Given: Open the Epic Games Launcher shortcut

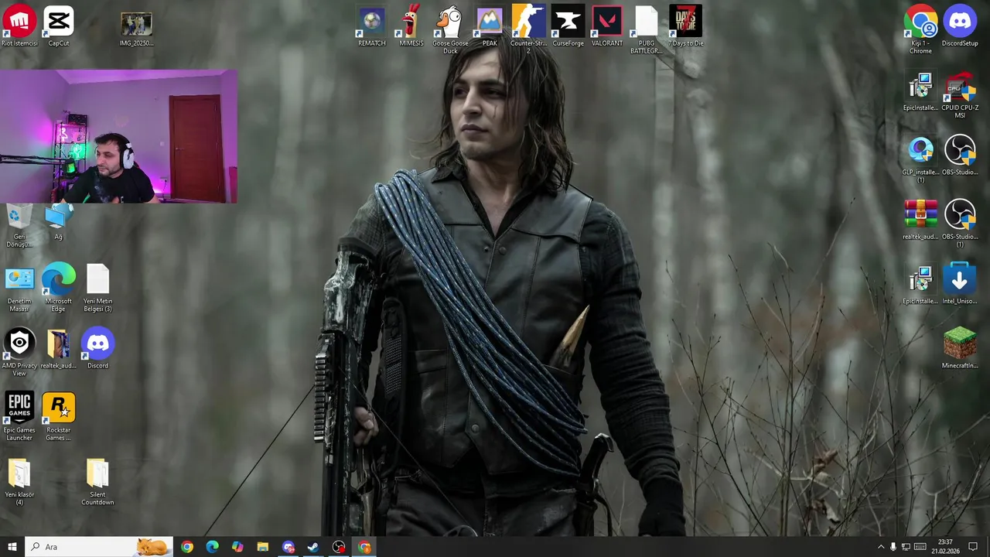Looking at the screenshot, I should tap(19, 417).
